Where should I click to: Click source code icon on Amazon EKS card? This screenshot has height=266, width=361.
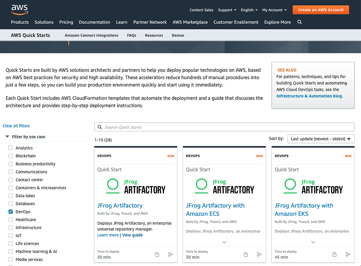348,254
